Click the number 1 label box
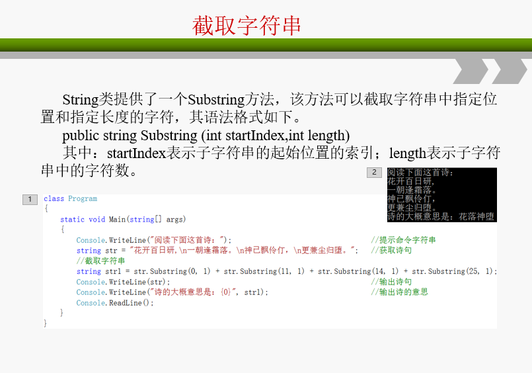 click(30, 199)
